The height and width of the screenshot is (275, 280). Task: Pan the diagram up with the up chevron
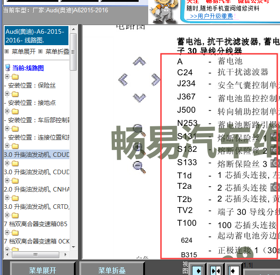pyautogui.click(x=140, y=61)
